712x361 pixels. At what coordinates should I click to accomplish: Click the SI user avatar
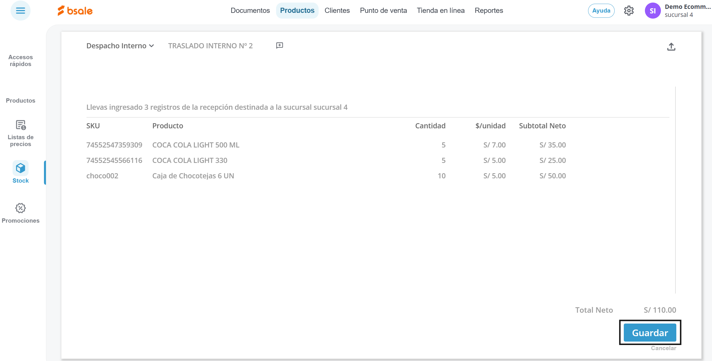(x=652, y=11)
